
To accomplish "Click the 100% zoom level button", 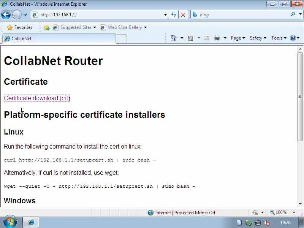I will (279, 212).
